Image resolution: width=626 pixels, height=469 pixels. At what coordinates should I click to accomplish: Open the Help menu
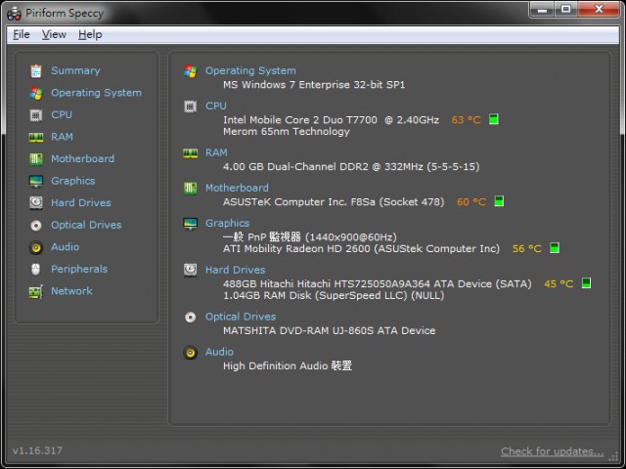click(90, 35)
